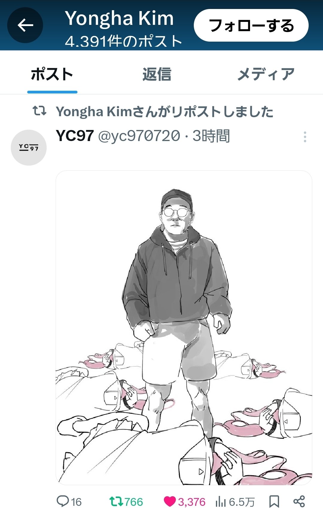
Task: Tap 'Yongha Kimさんがリポストしました' text
Action: [164, 112]
